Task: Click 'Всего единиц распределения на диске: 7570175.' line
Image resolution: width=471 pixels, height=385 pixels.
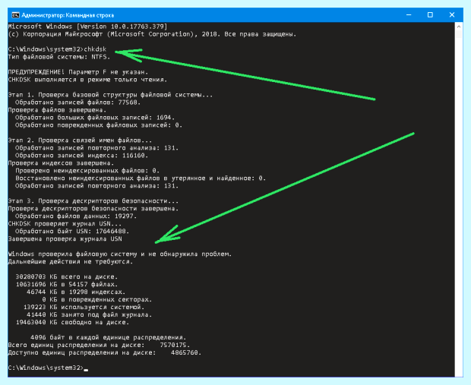Action: (99, 345)
